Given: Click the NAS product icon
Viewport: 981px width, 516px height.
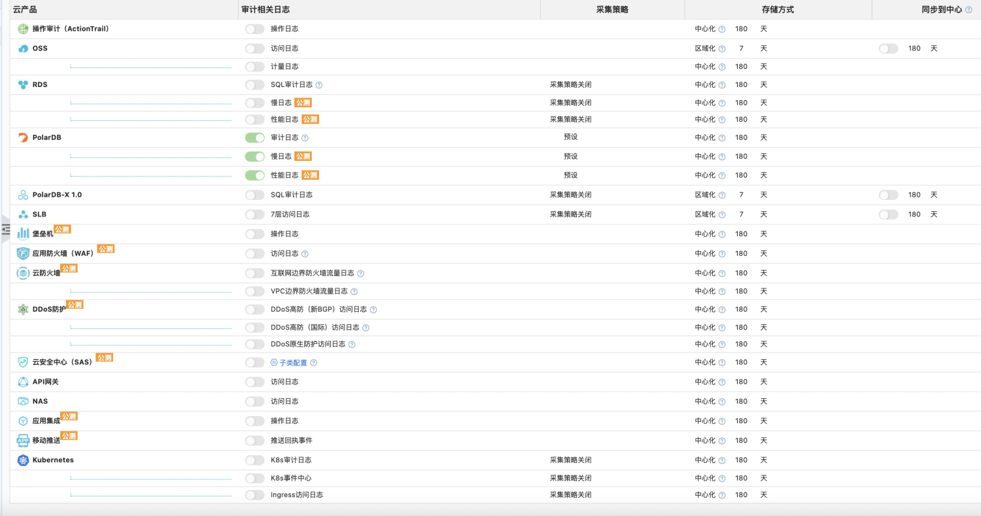Looking at the screenshot, I should [x=24, y=402].
